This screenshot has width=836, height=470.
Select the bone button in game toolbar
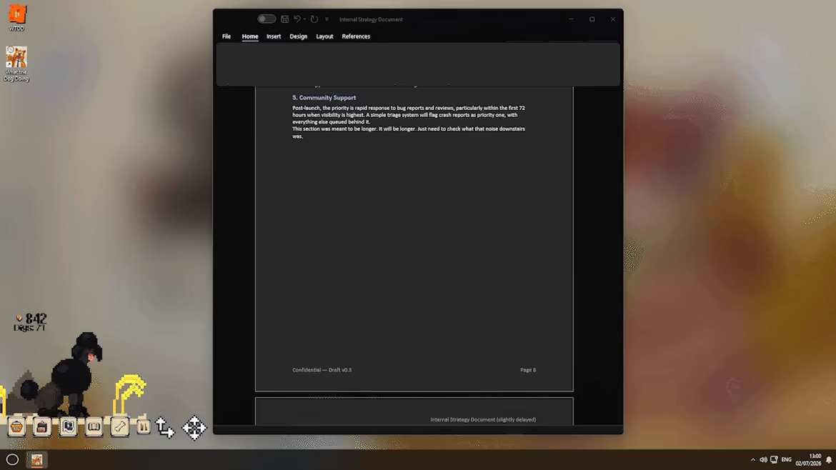coord(119,427)
